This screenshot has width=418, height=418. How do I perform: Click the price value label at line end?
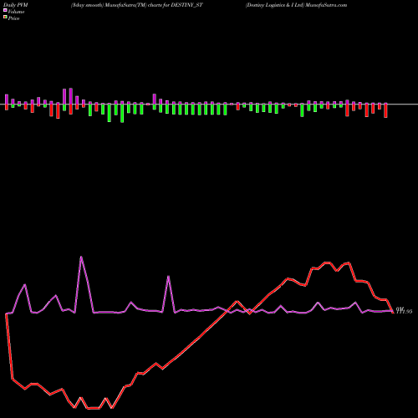tap(404, 311)
